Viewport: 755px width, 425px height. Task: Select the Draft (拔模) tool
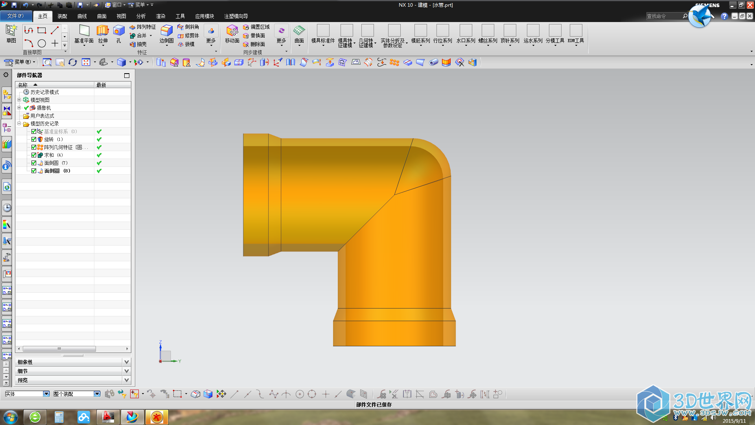point(186,44)
